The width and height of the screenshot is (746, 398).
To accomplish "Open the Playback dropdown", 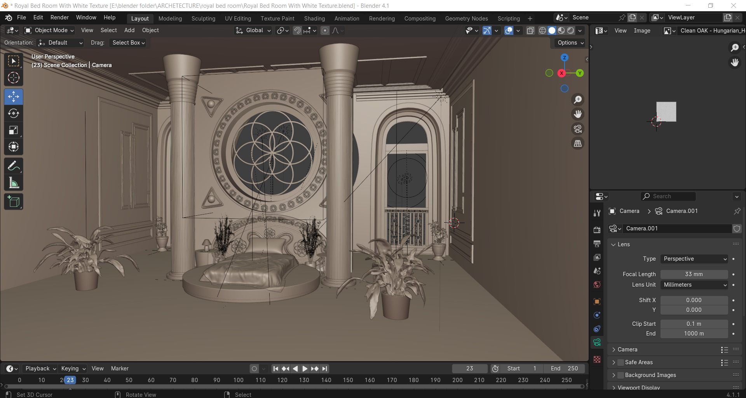I will pyautogui.click(x=40, y=369).
